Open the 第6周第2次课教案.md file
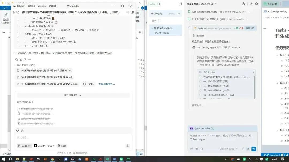 coord(44,70)
